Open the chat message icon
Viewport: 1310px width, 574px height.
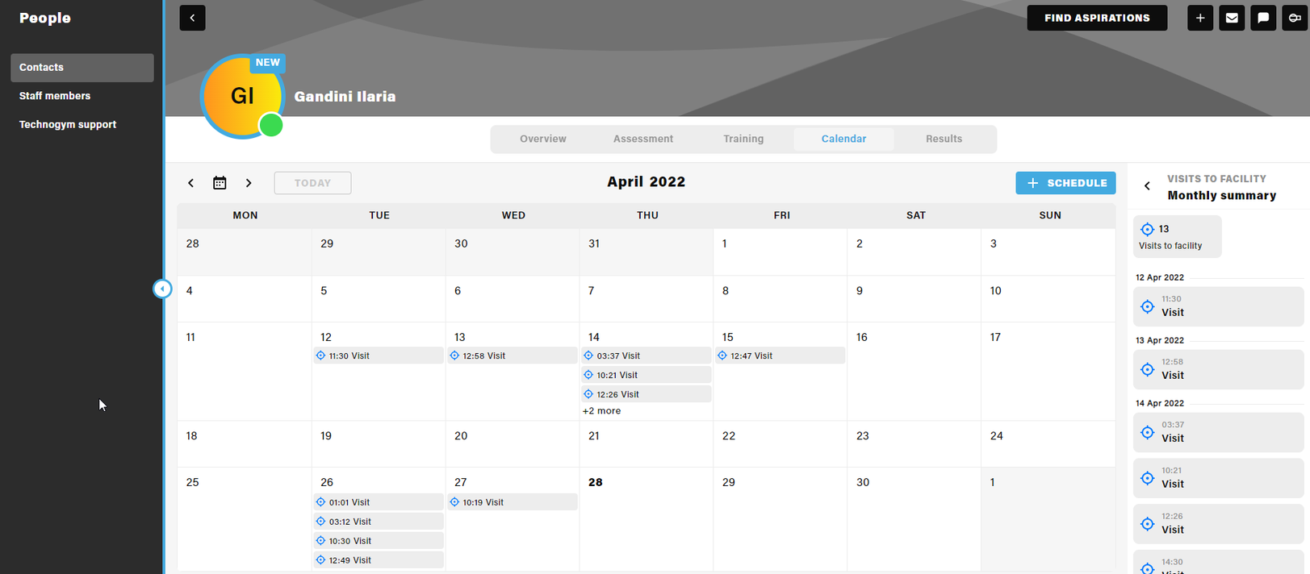click(x=1263, y=18)
